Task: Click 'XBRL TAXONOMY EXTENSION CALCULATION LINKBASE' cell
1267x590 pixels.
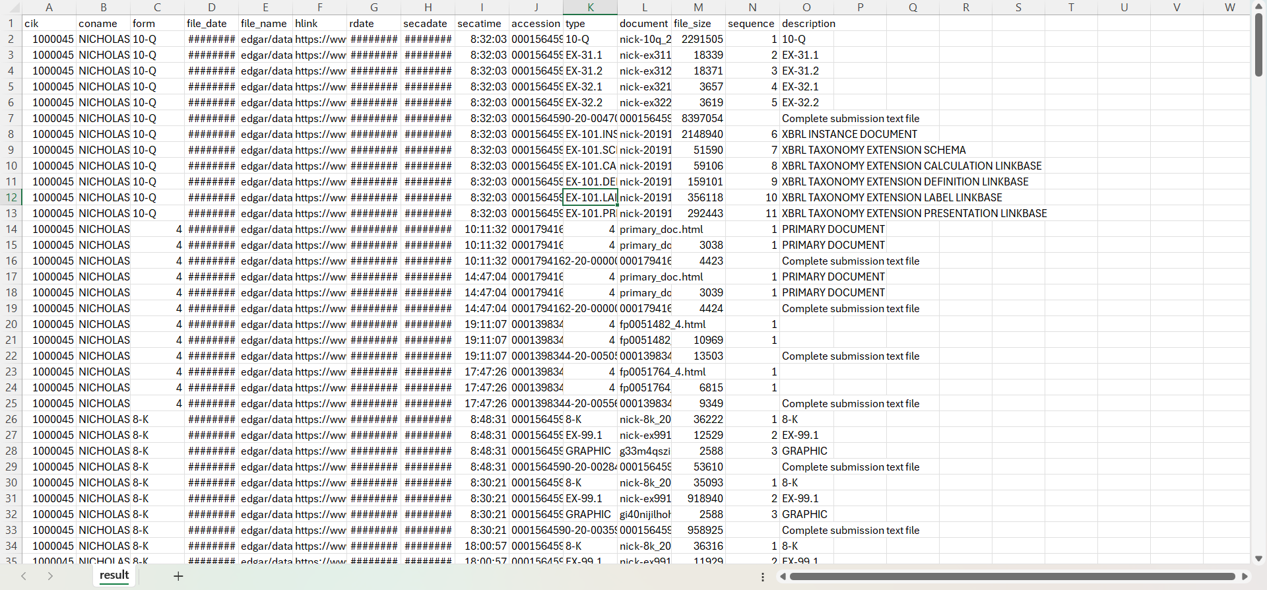Action: point(911,166)
